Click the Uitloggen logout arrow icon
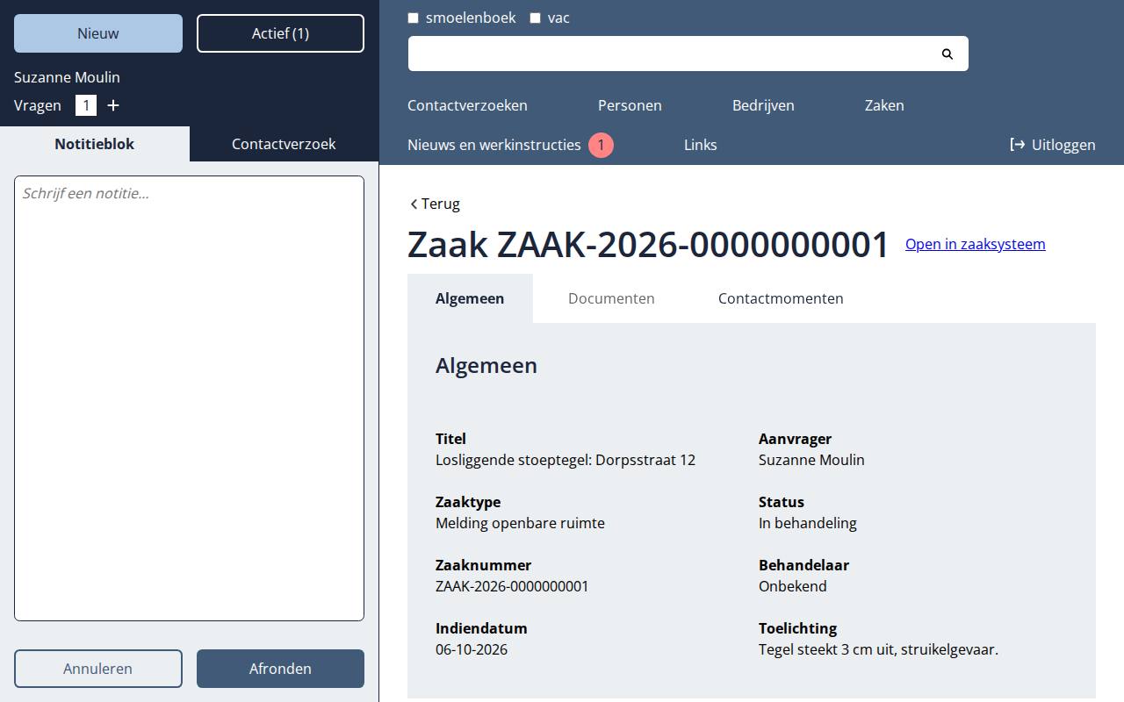The width and height of the screenshot is (1124, 702). coord(1018,145)
